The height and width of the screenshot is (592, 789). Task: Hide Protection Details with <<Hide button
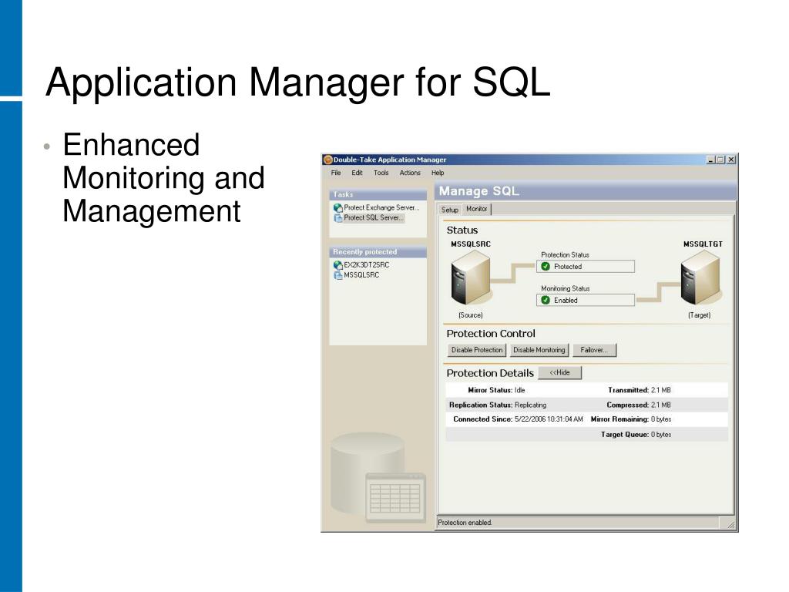tap(559, 372)
